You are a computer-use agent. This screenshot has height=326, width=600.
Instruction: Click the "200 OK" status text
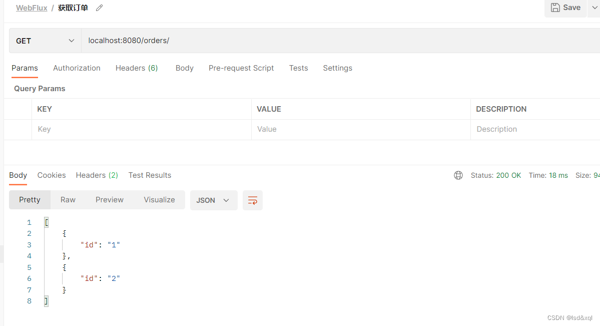(x=508, y=175)
